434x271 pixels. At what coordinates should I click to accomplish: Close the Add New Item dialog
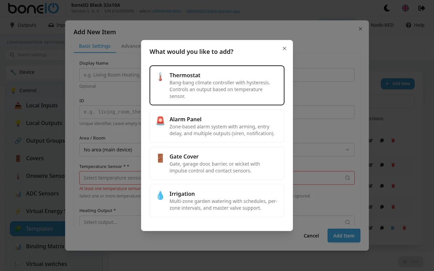pos(360,29)
